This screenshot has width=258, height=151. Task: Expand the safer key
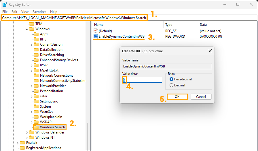click(x=31, y=96)
